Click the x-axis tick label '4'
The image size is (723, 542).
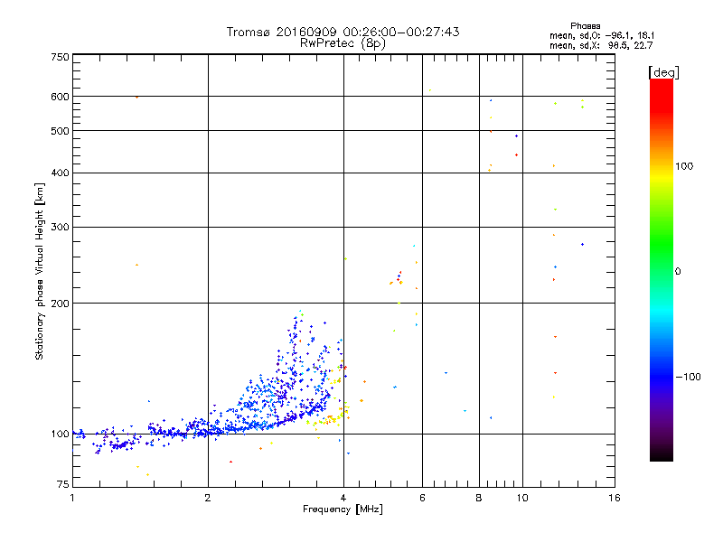(x=343, y=498)
